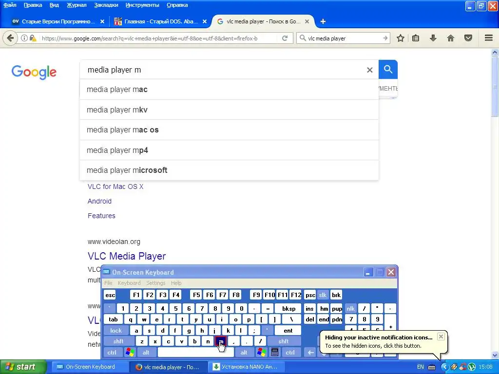Toggle the right shft key on keyboard
This screenshot has height=374, width=499.
284,341
